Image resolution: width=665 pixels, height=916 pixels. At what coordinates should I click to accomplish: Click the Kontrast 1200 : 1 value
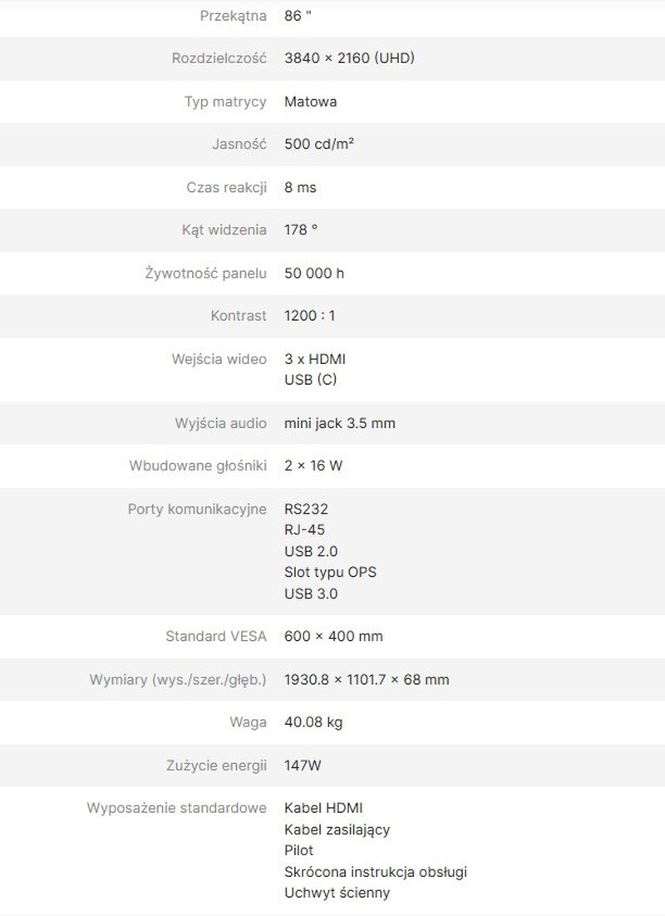pos(310,316)
